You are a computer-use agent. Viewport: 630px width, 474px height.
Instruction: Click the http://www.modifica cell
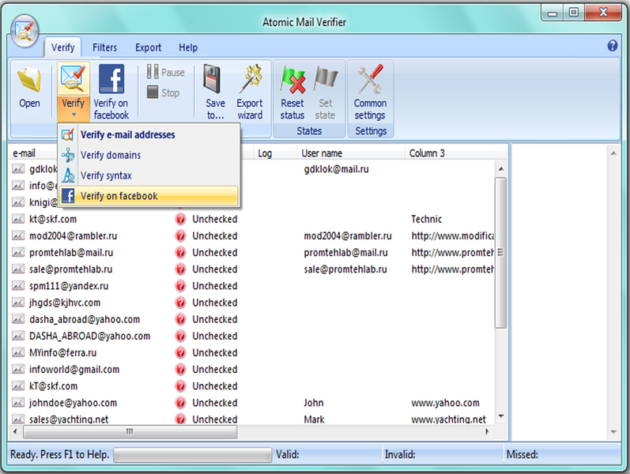(x=452, y=235)
